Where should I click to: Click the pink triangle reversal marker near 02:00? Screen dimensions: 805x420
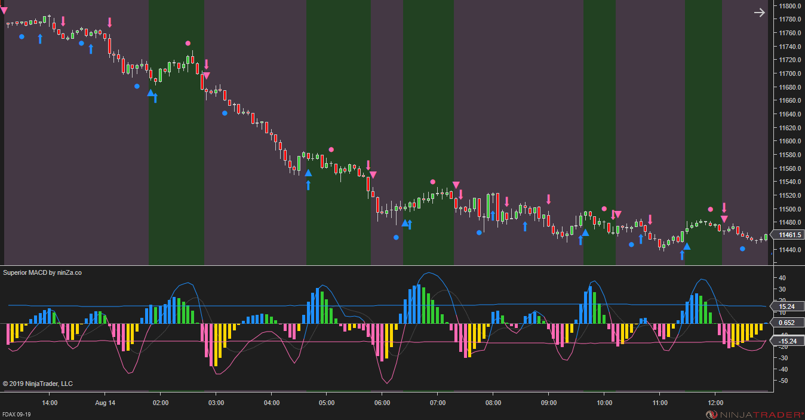pyautogui.click(x=206, y=75)
